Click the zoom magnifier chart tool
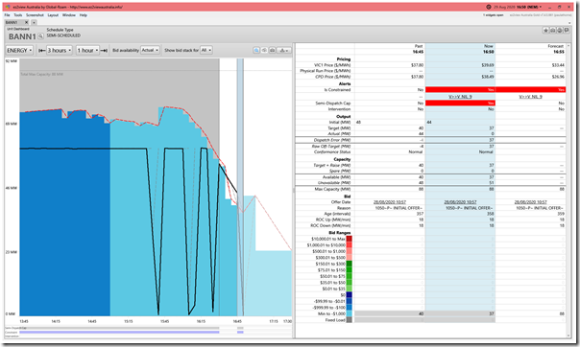 point(256,50)
